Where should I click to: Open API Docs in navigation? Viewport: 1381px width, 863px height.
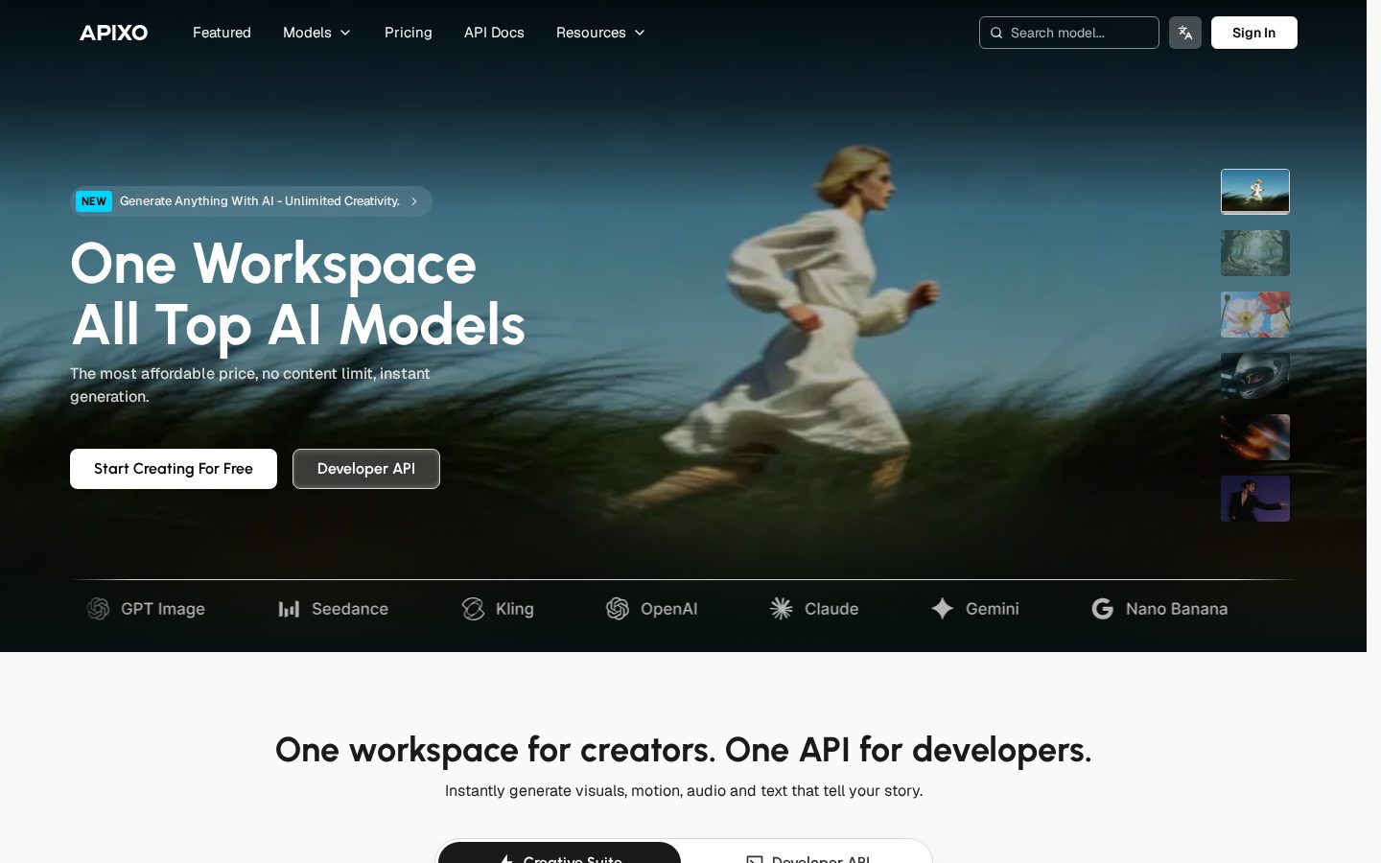coord(494,33)
